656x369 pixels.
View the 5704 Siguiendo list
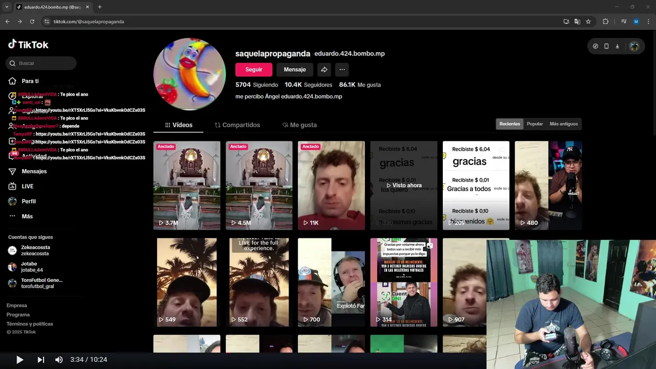[257, 85]
